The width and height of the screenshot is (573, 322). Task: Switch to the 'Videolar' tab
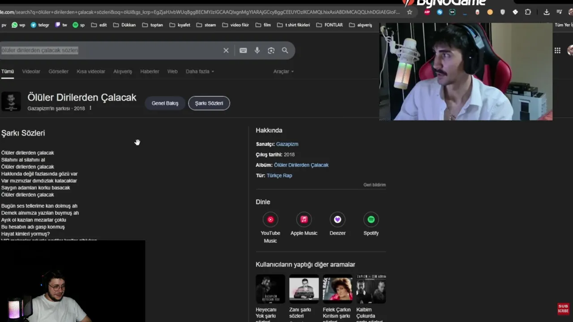click(x=31, y=72)
